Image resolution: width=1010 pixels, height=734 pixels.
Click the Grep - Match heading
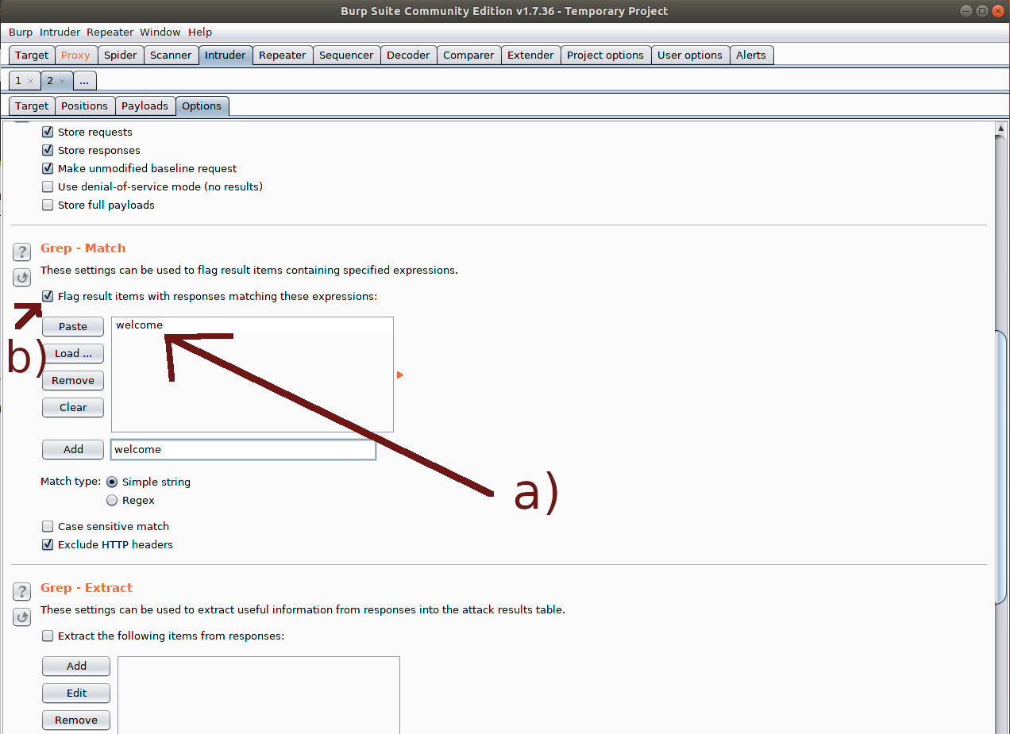83,248
